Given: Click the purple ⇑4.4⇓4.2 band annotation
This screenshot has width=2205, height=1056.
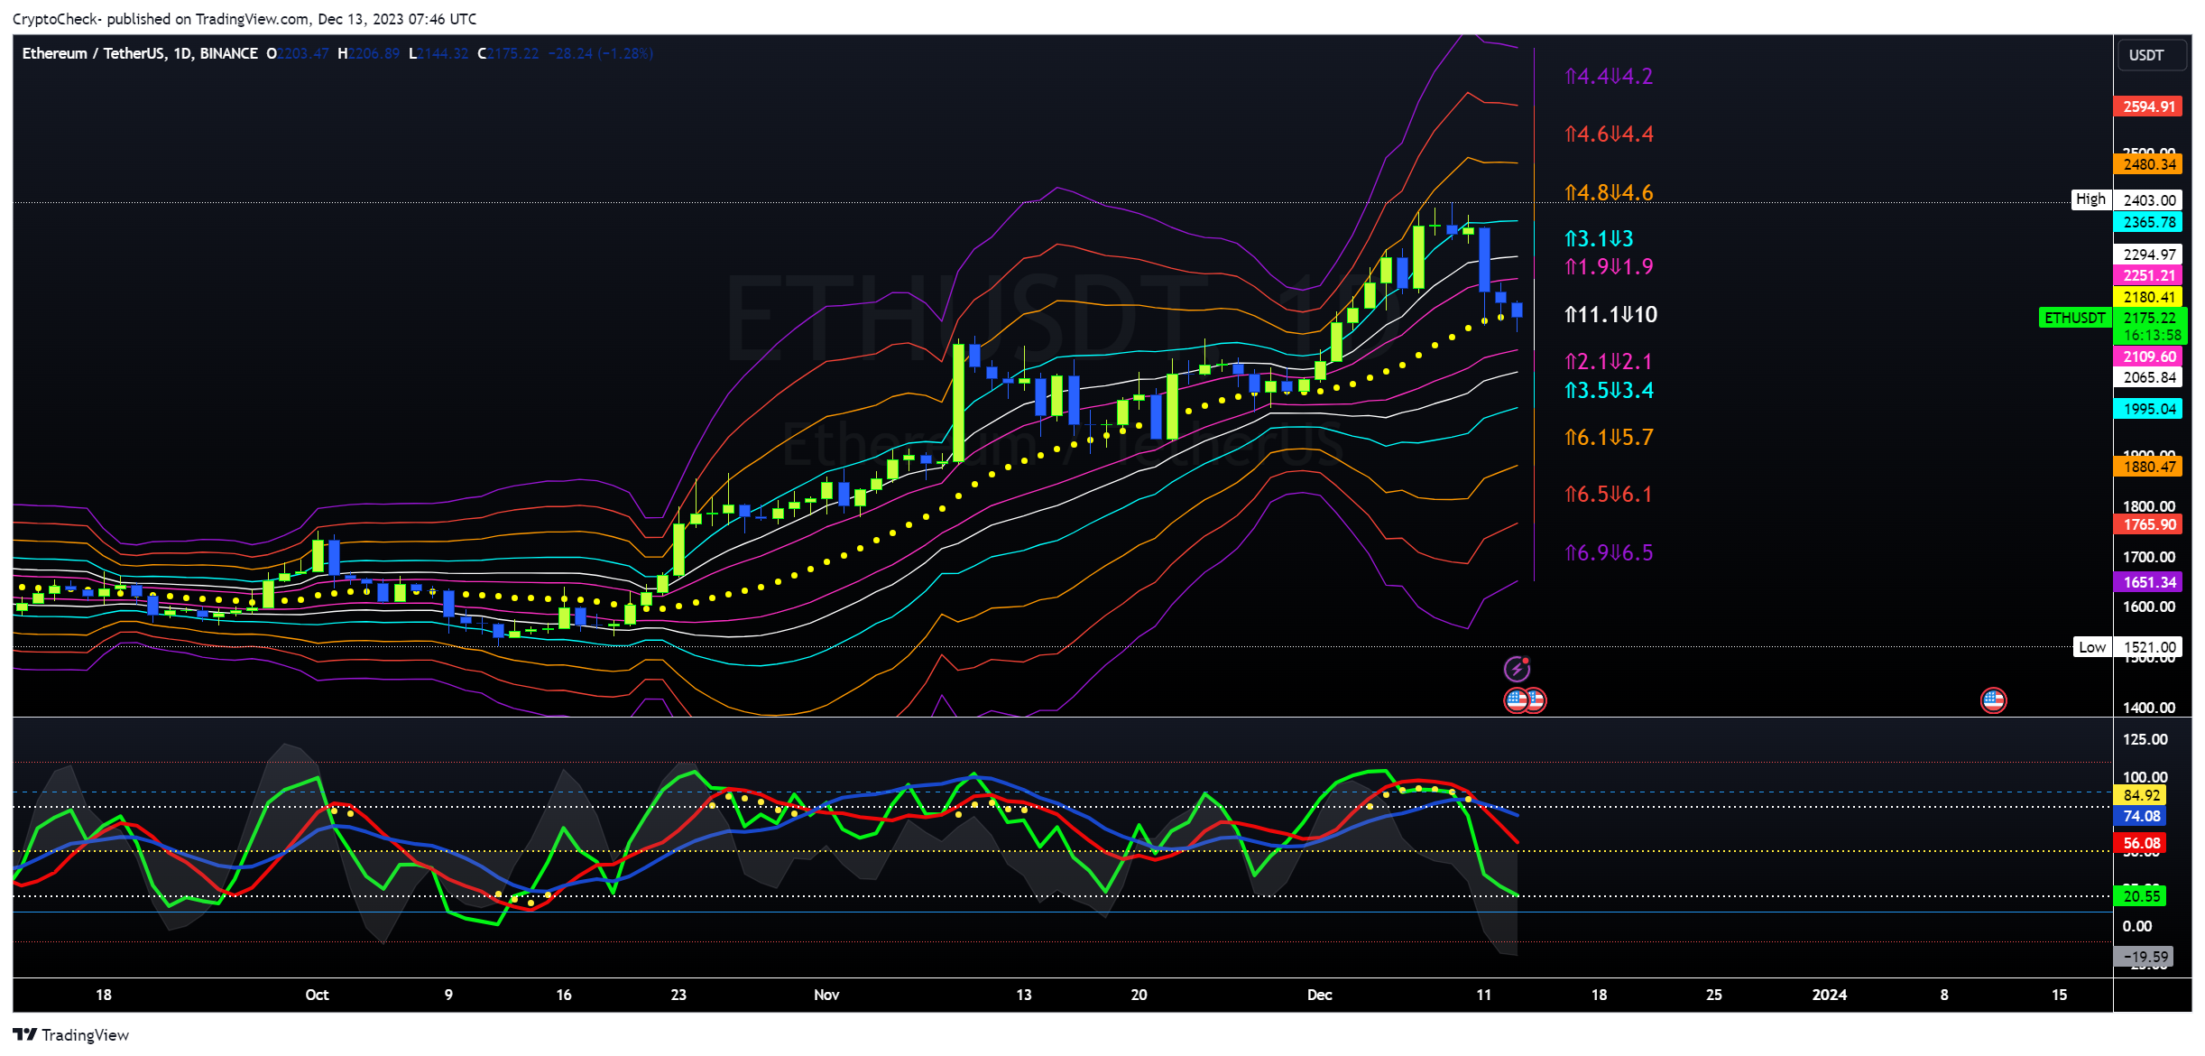Looking at the screenshot, I should (x=1609, y=77).
